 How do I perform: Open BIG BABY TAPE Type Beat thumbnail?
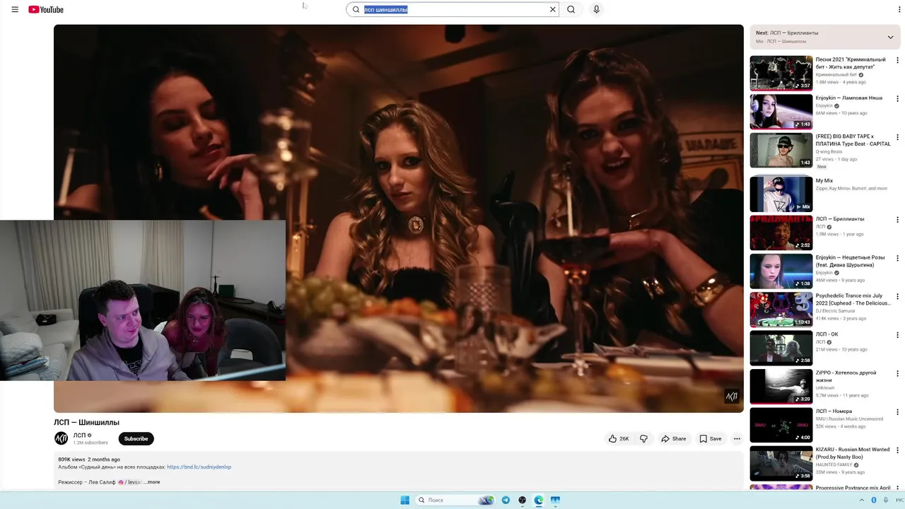tap(781, 150)
